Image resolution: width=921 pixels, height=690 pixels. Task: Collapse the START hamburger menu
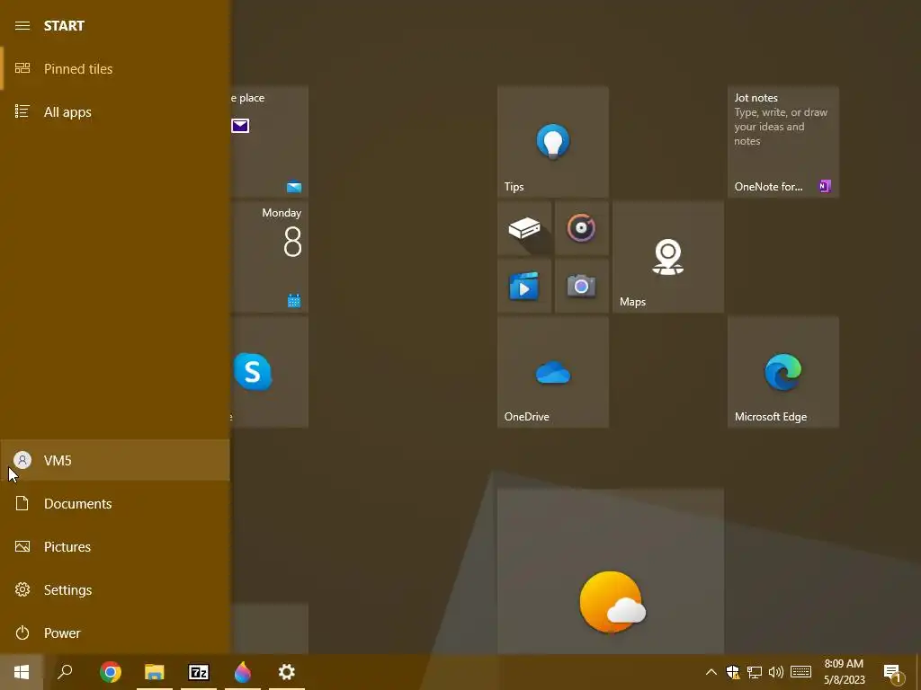(22, 26)
